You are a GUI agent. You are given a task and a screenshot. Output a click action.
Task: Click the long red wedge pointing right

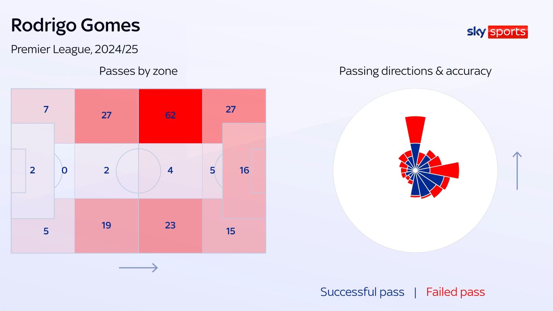click(446, 170)
